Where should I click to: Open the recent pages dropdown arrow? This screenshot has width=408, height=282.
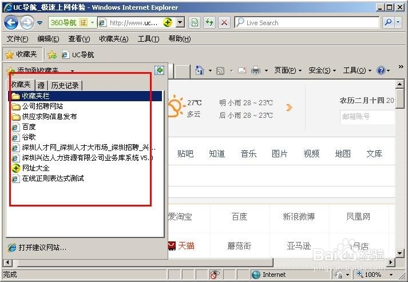[x=39, y=23]
